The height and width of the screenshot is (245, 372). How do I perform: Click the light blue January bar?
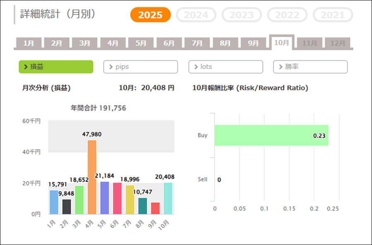pos(54,202)
